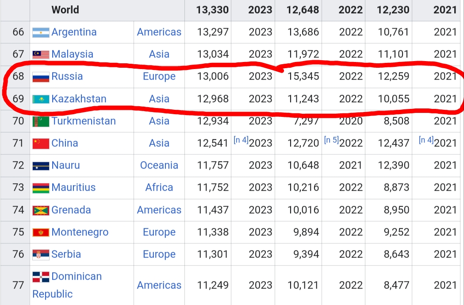Image resolution: width=464 pixels, height=305 pixels.
Task: Click the Kazakhstan flag icon
Action: (41, 99)
